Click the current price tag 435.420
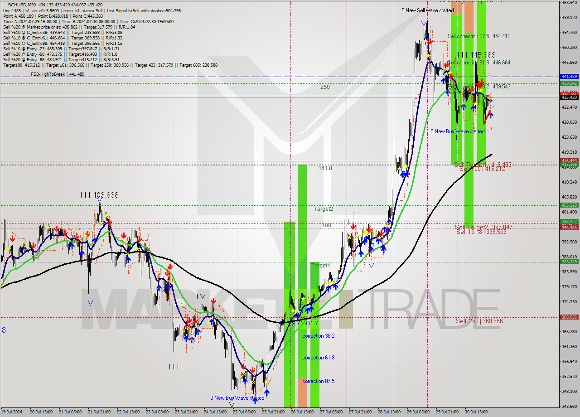The width and height of the screenshot is (580, 417). coord(569,97)
